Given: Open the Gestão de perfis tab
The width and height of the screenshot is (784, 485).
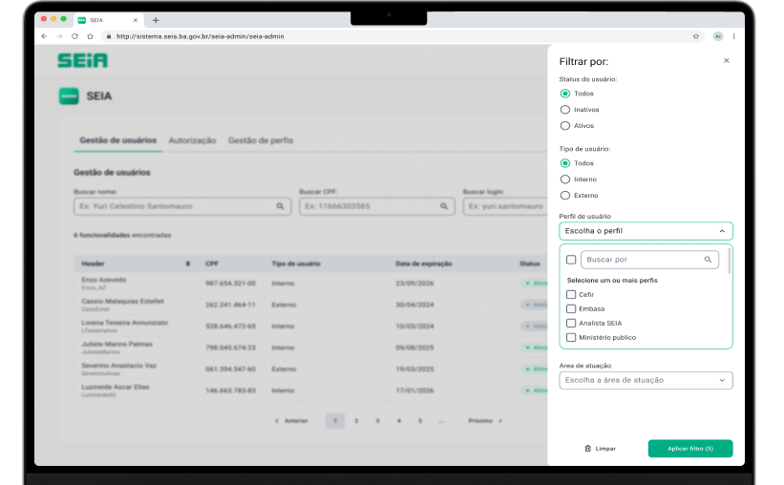Looking at the screenshot, I should coord(260,140).
